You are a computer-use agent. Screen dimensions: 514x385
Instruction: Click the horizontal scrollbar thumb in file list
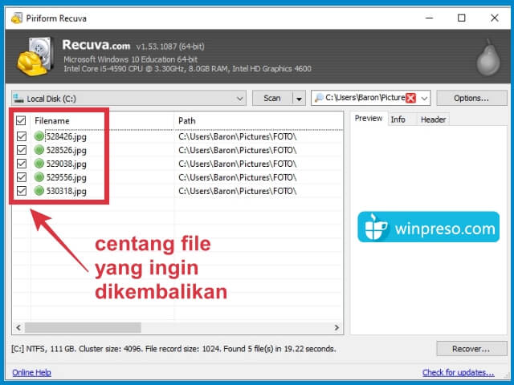(x=83, y=327)
